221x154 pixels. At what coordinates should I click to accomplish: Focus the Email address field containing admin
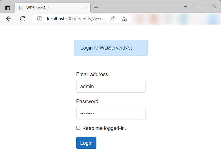tap(111, 87)
